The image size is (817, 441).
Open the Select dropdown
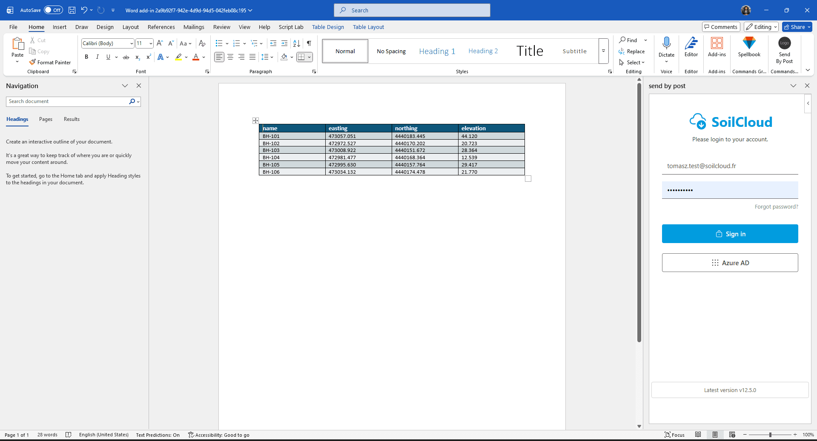pos(632,62)
